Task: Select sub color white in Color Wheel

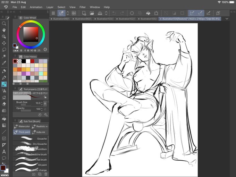Action: (17, 48)
